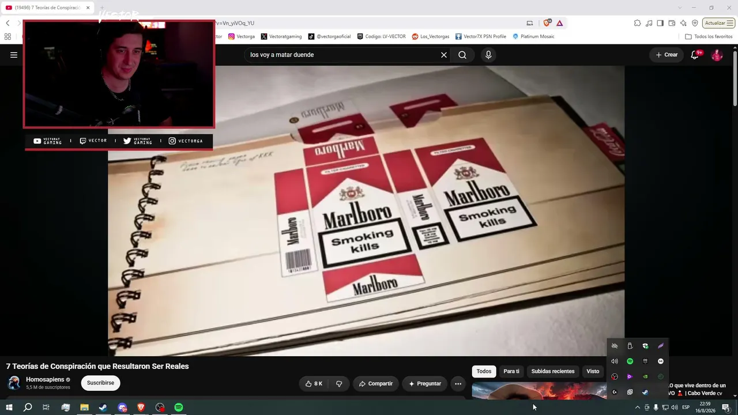Select the Para ti filter chip
The height and width of the screenshot is (415, 738).
pyautogui.click(x=511, y=371)
